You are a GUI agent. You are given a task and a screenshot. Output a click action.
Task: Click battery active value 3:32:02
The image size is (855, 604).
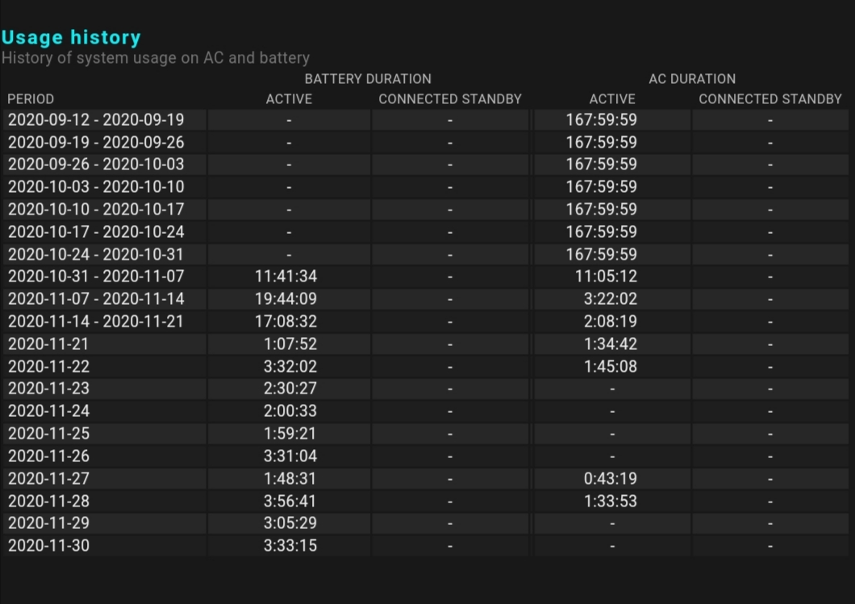[x=290, y=366]
